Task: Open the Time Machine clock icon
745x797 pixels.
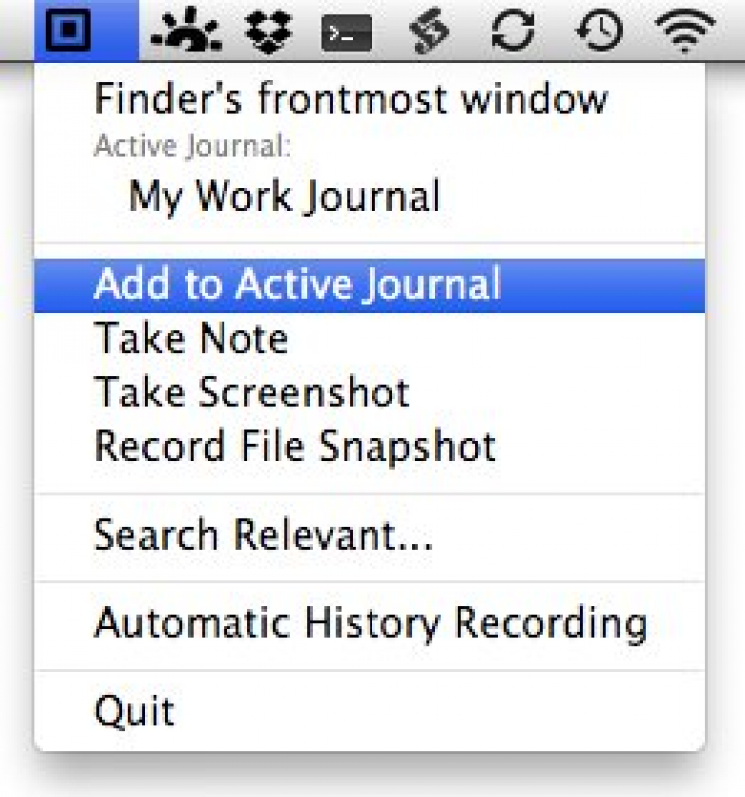Action: click(x=600, y=32)
